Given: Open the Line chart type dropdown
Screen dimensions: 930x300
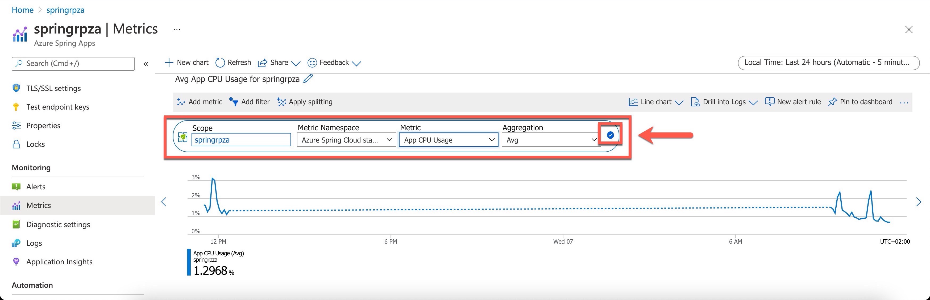Looking at the screenshot, I should pos(656,102).
